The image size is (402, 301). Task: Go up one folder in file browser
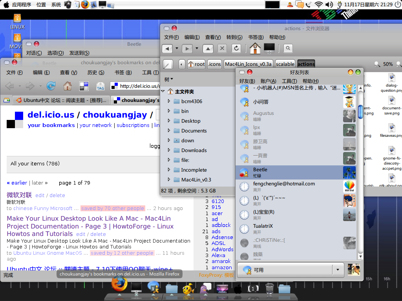point(208,48)
